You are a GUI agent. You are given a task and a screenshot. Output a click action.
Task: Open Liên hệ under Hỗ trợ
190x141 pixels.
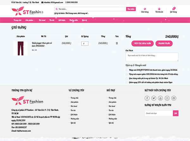[111, 123]
